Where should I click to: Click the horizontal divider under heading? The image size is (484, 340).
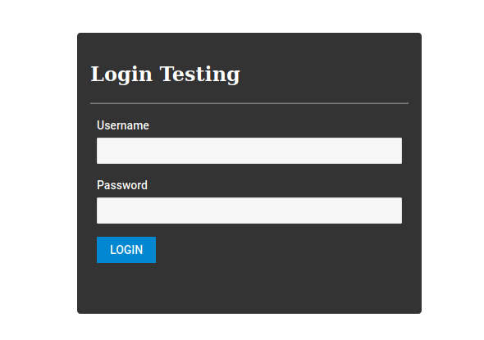coord(249,103)
